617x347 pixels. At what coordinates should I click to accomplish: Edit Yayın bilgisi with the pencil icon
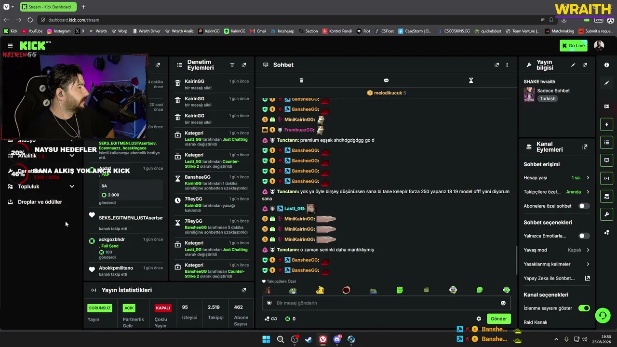[x=573, y=65]
